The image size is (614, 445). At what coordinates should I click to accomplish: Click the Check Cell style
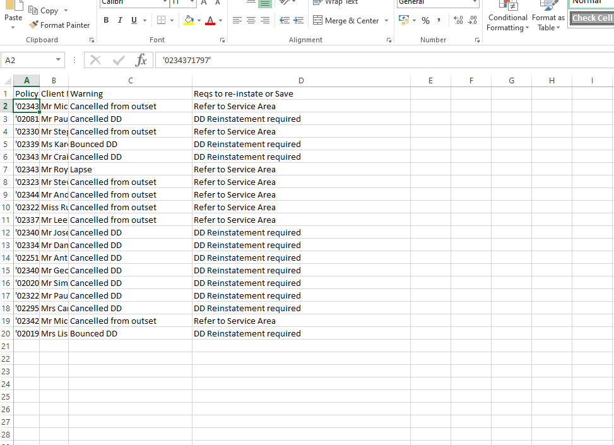click(x=592, y=18)
